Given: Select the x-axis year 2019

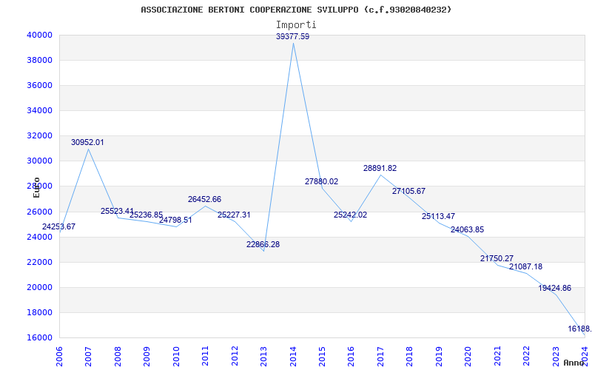Looking at the screenshot, I should [439, 356].
